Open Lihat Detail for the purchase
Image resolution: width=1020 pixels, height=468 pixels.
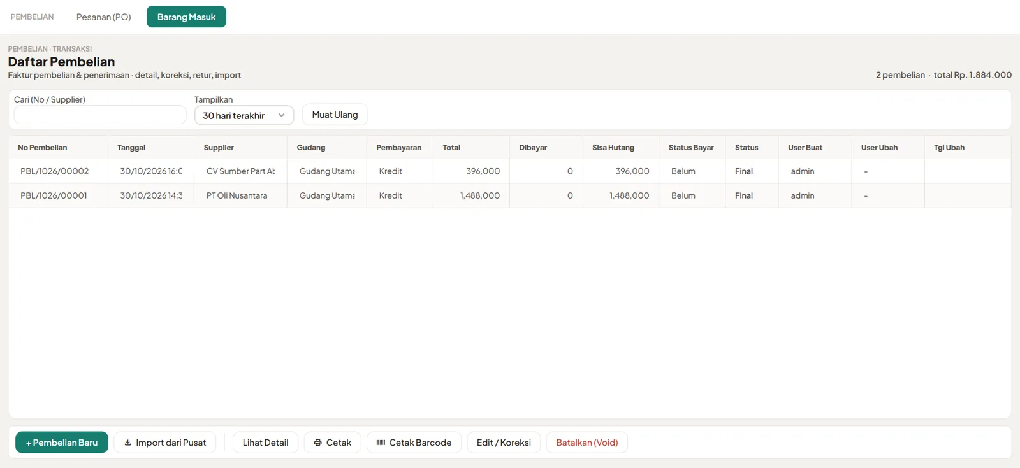[265, 443]
